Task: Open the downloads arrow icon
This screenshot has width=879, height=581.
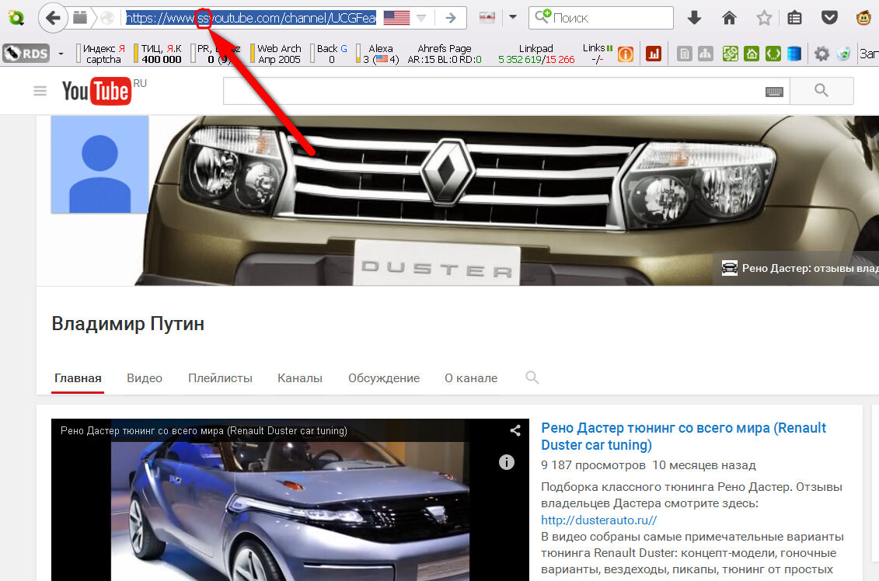Action: pyautogui.click(x=695, y=17)
